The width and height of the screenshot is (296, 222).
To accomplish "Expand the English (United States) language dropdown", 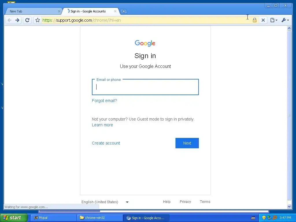I will pyautogui.click(x=105, y=202).
